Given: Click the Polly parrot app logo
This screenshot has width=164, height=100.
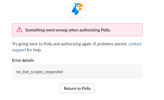Looking at the screenshot, I should click(77, 9).
